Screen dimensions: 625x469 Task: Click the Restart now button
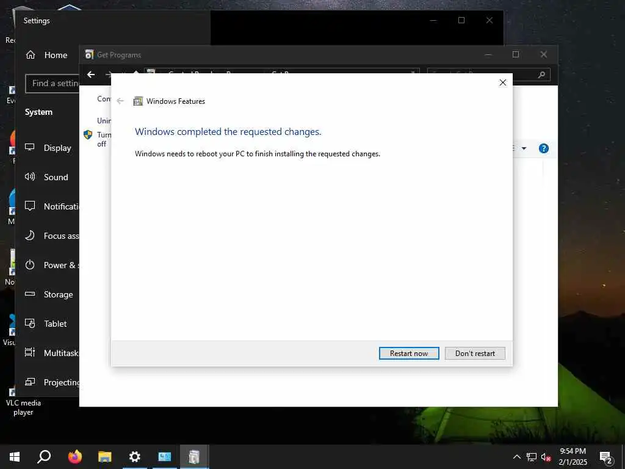(409, 354)
